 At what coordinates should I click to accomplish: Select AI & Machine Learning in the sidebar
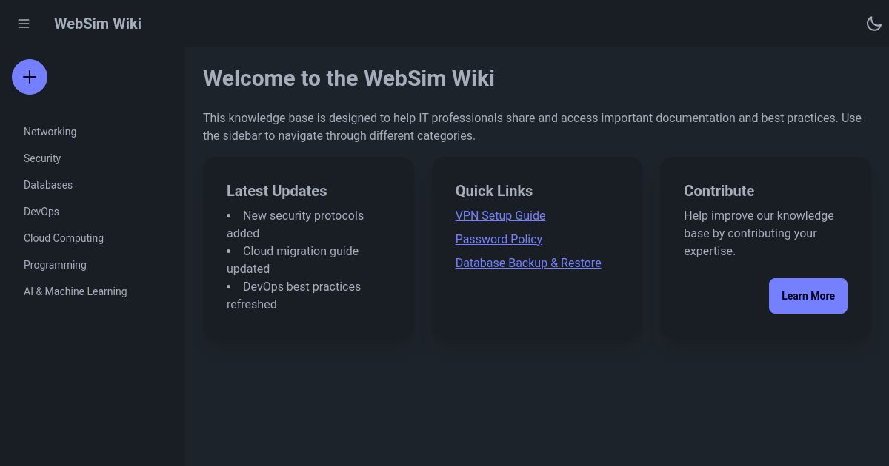[75, 291]
